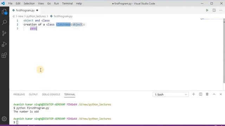The width and height of the screenshot is (225, 126).
Task: Open the Search view in activity bar
Action: pos(4,22)
